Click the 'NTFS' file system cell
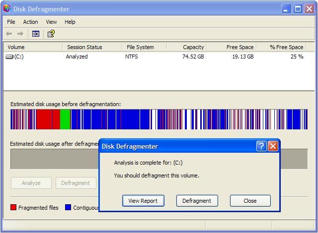The image size is (318, 233). coord(131,57)
